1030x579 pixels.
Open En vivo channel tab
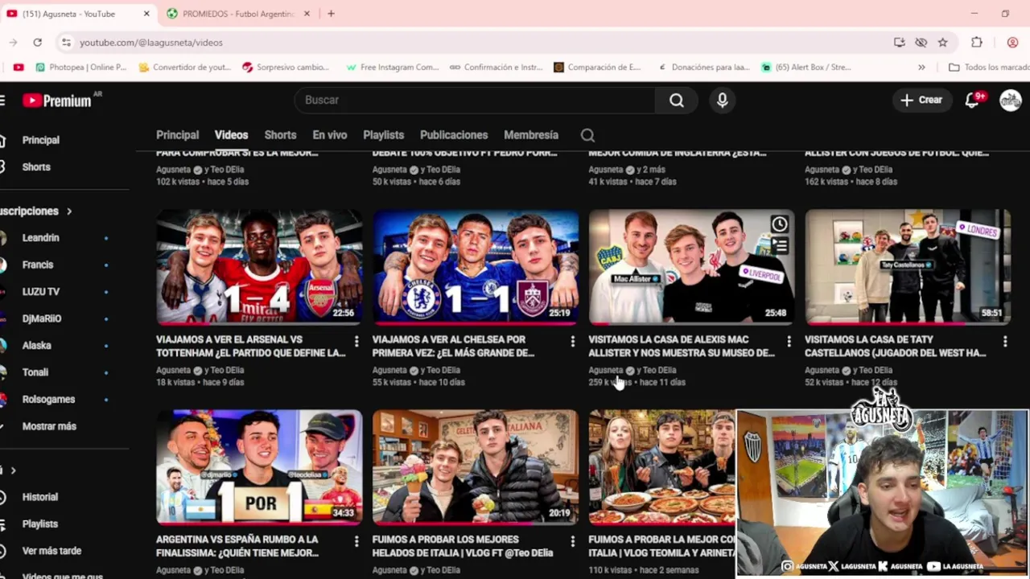coord(329,135)
